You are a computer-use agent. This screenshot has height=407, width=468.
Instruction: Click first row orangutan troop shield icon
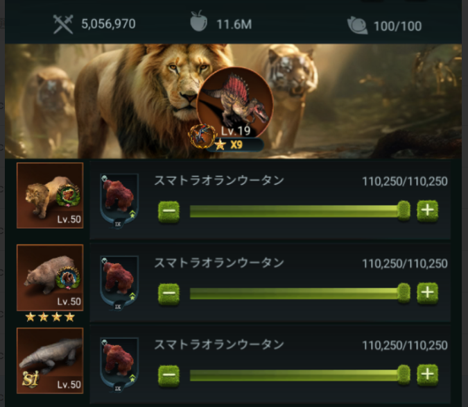click(x=119, y=201)
